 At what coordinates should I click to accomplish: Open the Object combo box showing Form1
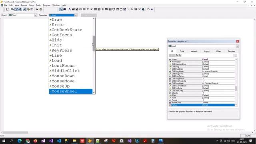23,15
